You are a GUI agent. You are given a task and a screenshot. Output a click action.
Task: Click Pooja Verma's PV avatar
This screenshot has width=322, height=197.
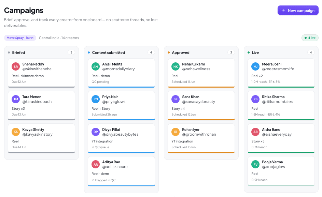tap(255, 164)
